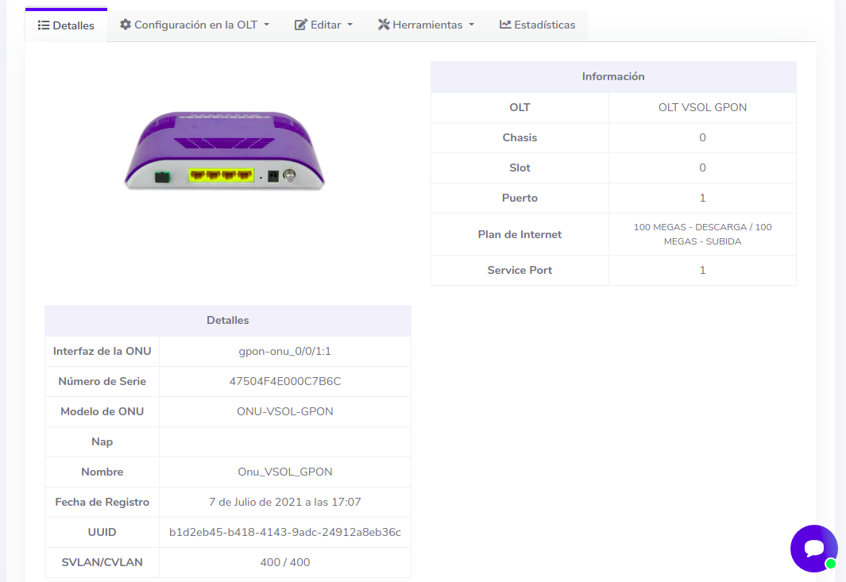Select the gpon-onu_0/0/1:1 interface value
This screenshot has width=846, height=582.
[285, 351]
